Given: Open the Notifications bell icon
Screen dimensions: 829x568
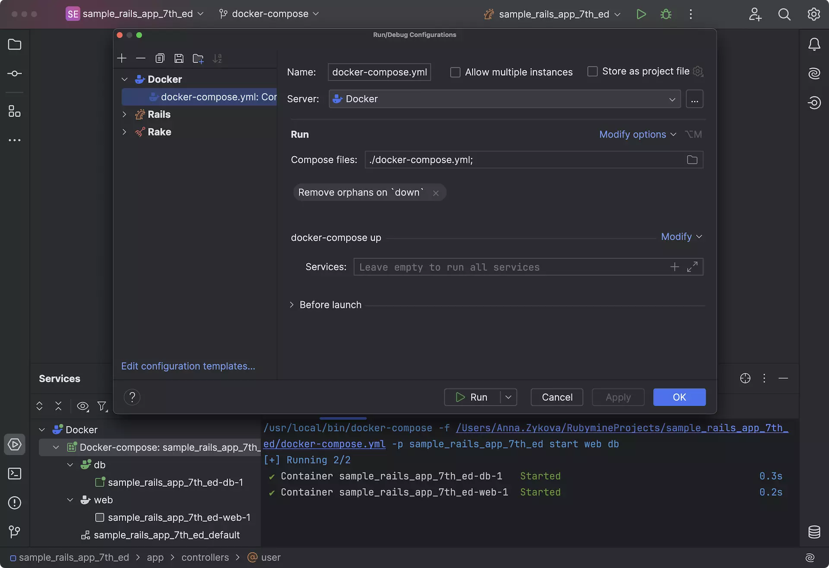Looking at the screenshot, I should [x=814, y=44].
